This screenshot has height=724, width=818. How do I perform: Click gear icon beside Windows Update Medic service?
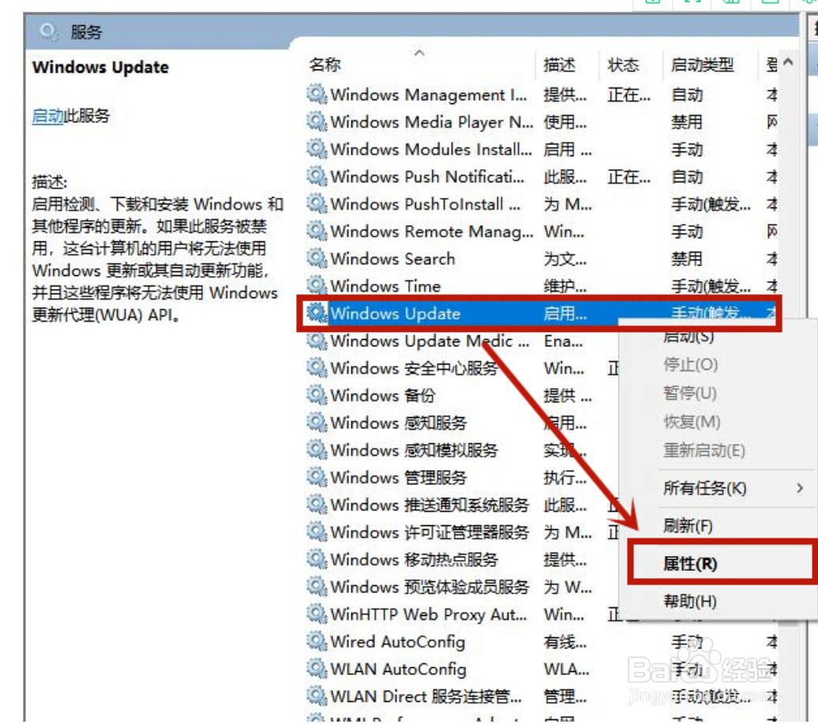[317, 341]
